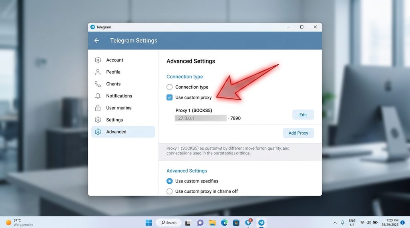410x228 pixels.
Task: Open Wi-Fi network settings in tray
Action: pyautogui.click(x=362, y=222)
